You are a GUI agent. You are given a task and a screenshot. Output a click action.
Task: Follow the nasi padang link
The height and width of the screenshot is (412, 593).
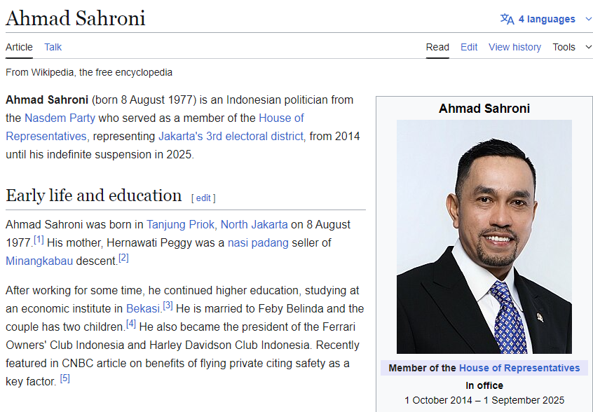point(258,242)
